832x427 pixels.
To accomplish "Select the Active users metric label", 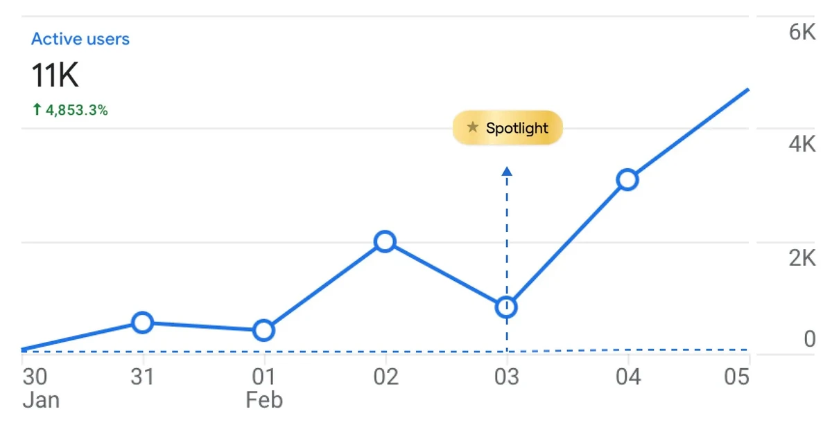I will tap(80, 39).
